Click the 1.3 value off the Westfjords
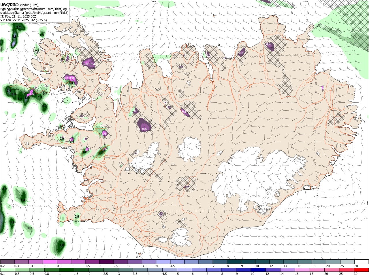 point(42,35)
